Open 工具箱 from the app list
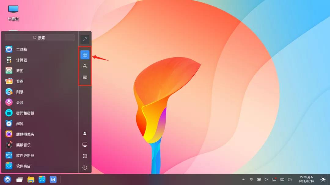 point(21,49)
